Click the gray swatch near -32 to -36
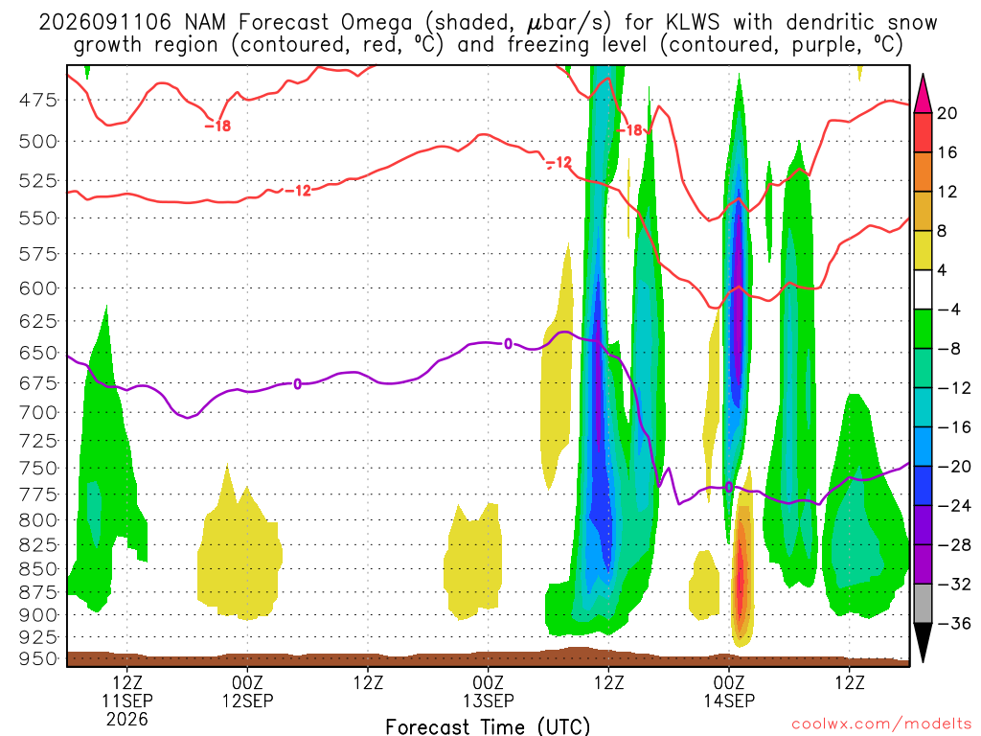This screenshot has height=736, width=981. [923, 604]
